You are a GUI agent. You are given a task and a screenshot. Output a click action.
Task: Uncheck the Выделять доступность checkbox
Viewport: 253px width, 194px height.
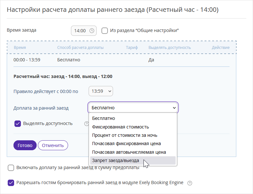click(18, 124)
